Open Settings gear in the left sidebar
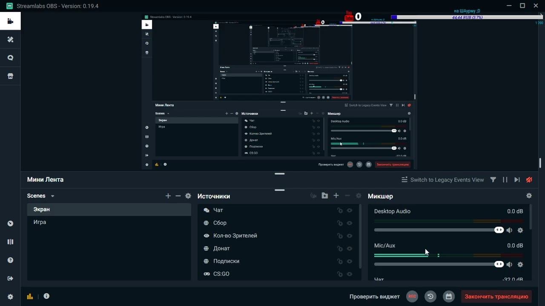 pyautogui.click(x=10, y=297)
